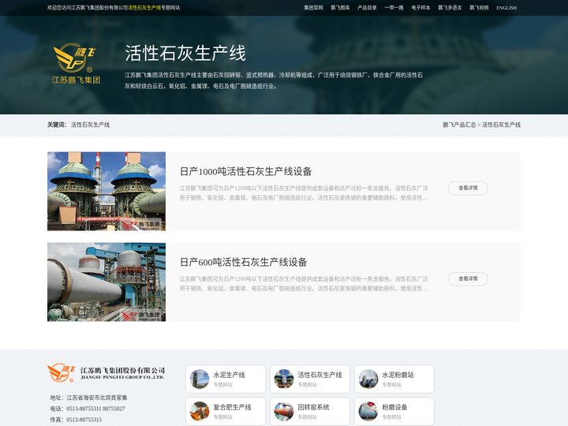Go to 鹏飞产品汇总 in the breadcrumb
568x426 pixels.
[x=459, y=125]
